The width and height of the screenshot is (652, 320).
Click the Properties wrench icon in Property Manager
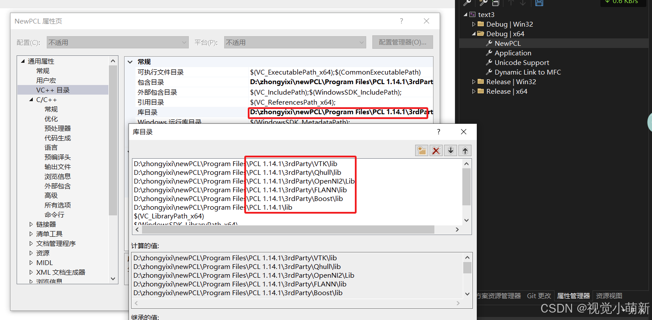pos(467,3)
